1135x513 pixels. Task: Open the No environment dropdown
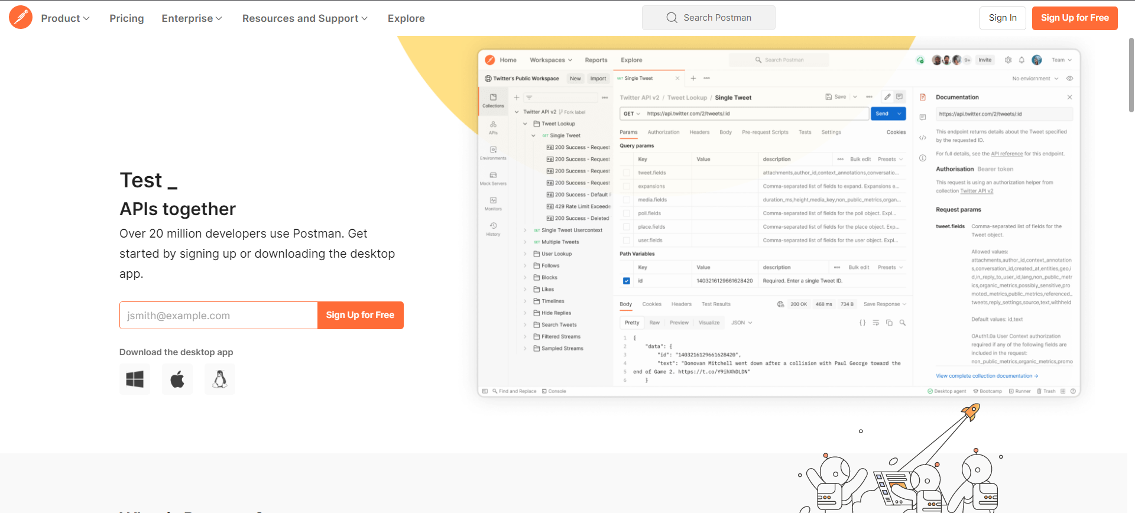click(1035, 78)
